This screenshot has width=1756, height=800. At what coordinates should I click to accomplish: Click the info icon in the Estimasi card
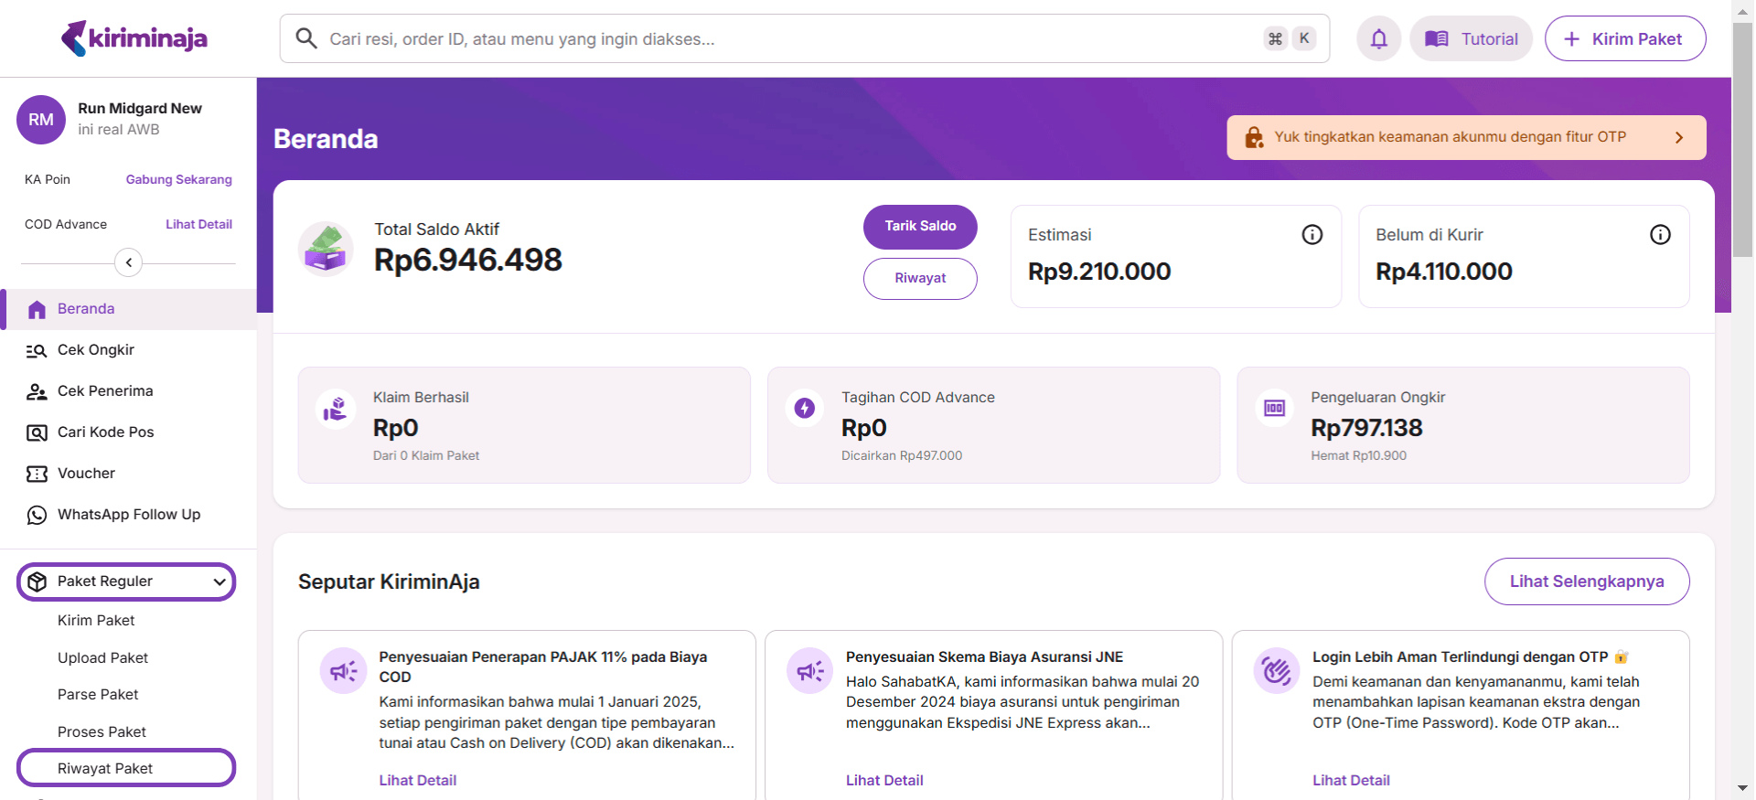[x=1312, y=235]
